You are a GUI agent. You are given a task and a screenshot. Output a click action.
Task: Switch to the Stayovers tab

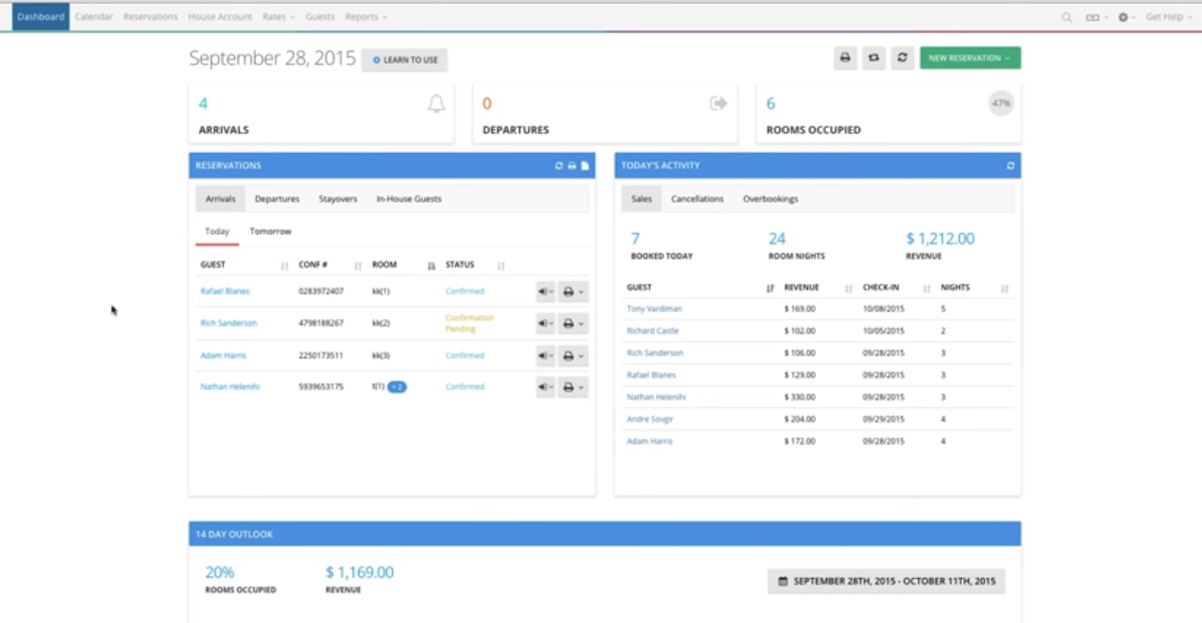(339, 199)
